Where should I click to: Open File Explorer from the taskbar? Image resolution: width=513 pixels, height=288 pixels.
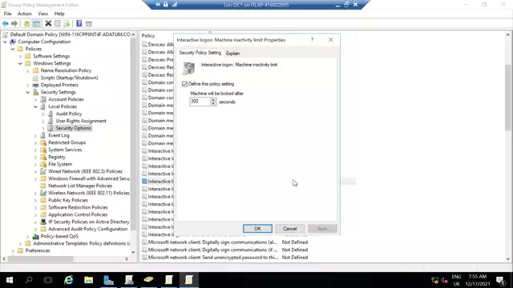tap(89, 280)
